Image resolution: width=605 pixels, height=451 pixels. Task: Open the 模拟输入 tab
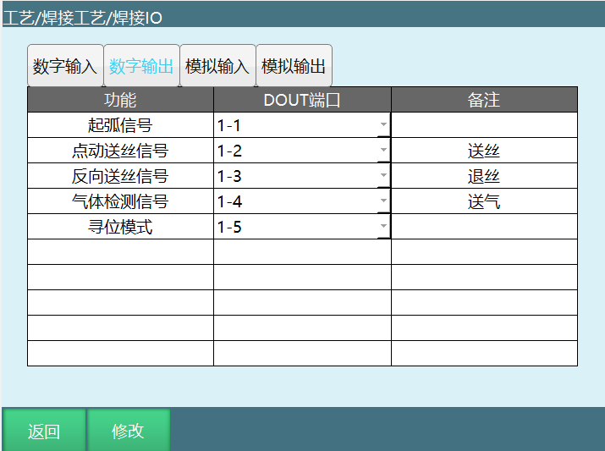pos(217,67)
